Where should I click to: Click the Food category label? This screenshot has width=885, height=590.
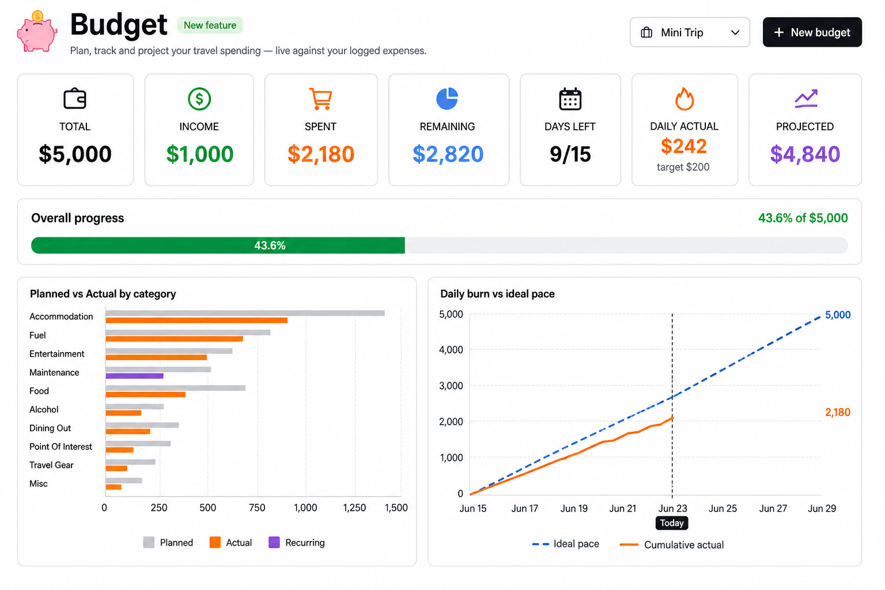point(39,391)
